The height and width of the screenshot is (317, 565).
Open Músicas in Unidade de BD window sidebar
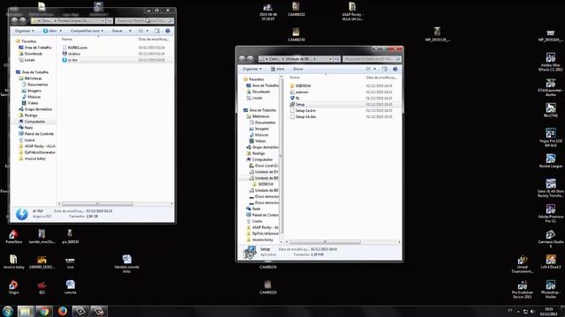[x=261, y=135]
